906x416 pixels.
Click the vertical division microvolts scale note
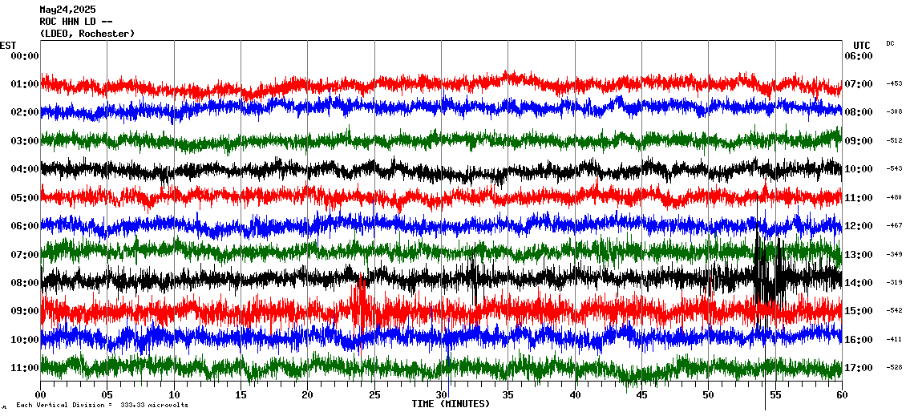click(102, 406)
